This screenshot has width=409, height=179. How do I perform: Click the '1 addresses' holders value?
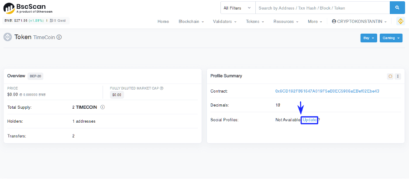pyautogui.click(x=84, y=121)
